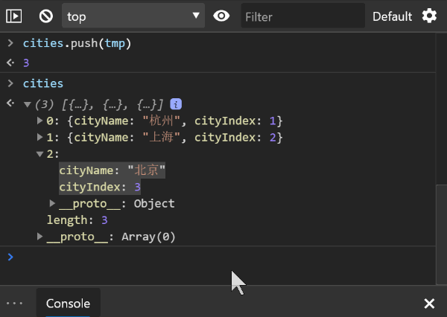Open the drawer more-options dots menu
Image resolution: width=447 pixels, height=317 pixels.
tap(14, 303)
